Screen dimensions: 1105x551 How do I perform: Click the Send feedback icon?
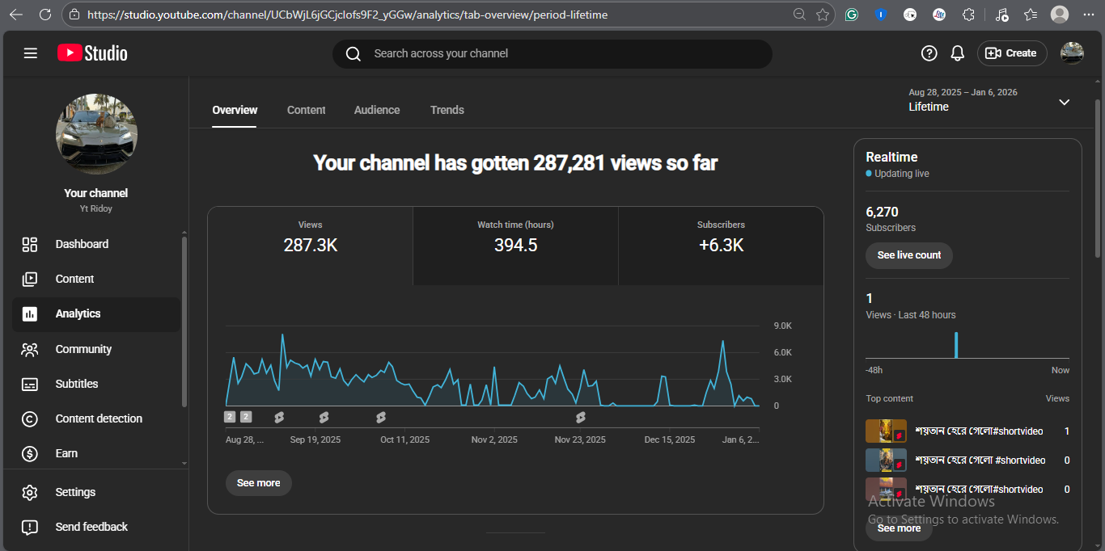pyautogui.click(x=30, y=527)
